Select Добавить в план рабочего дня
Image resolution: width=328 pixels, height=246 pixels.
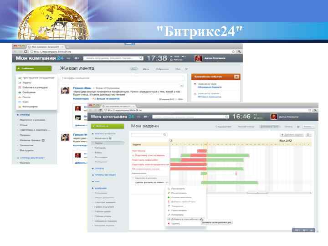pos(185,219)
